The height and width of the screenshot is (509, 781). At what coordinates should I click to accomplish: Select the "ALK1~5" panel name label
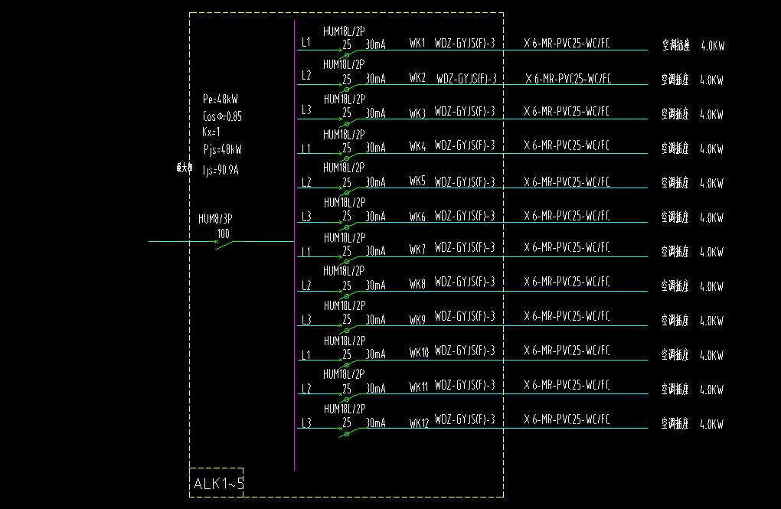pyautogui.click(x=219, y=484)
